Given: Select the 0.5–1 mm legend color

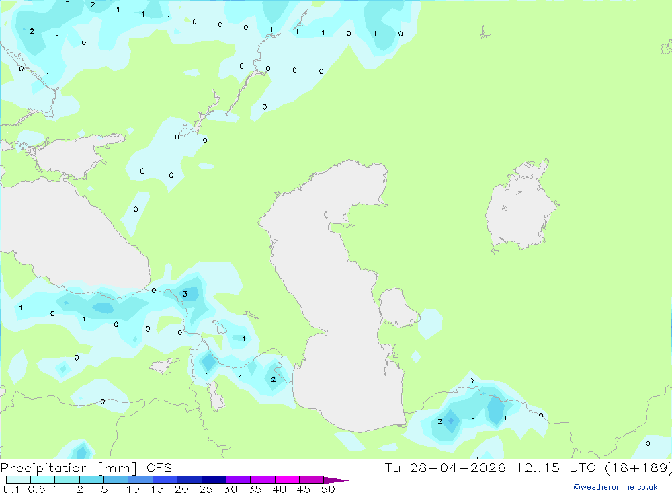Looking at the screenshot, I should point(43,480).
